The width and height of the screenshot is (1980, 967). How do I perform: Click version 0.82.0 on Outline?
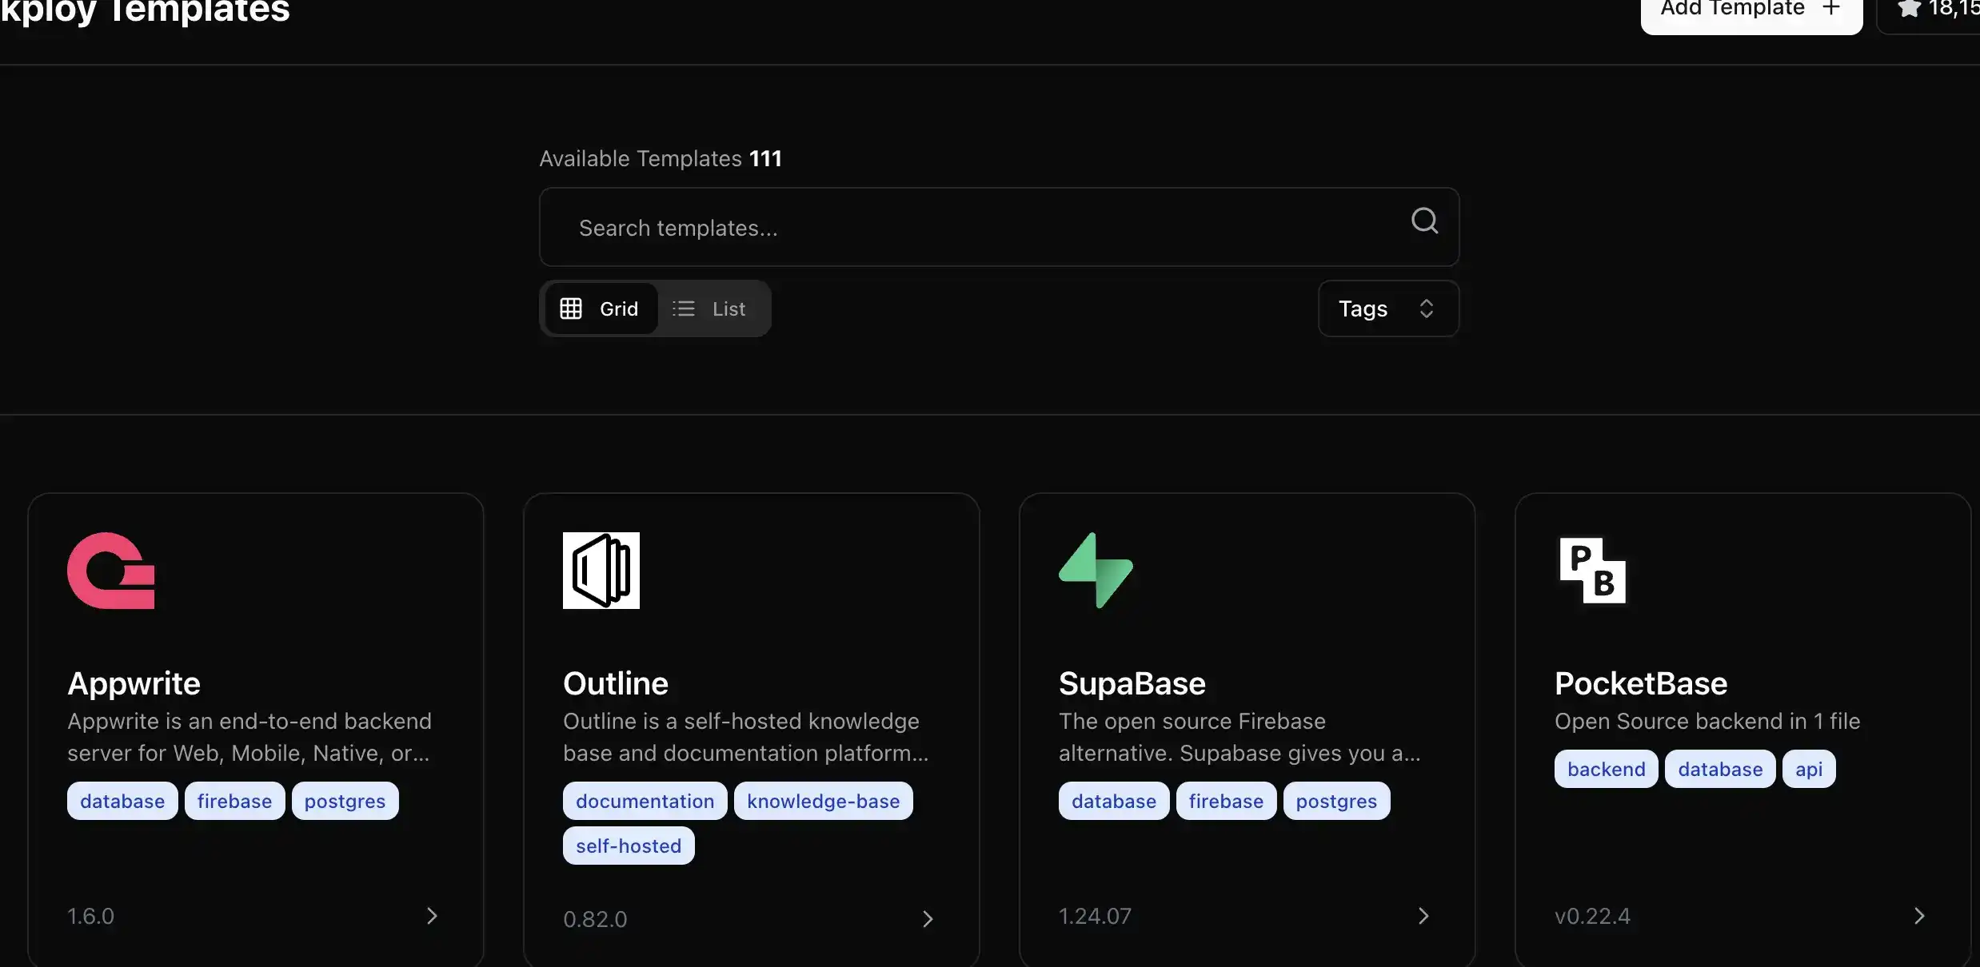point(595,919)
